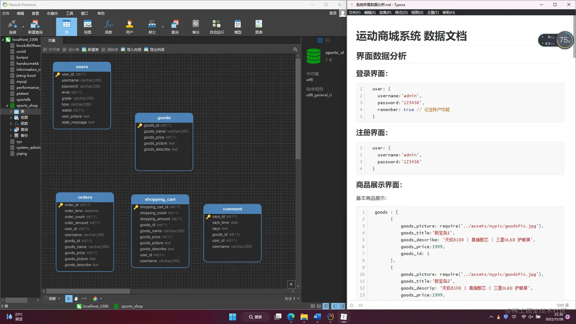Open the 函数 (Function) toolbar icon

(x=109, y=27)
